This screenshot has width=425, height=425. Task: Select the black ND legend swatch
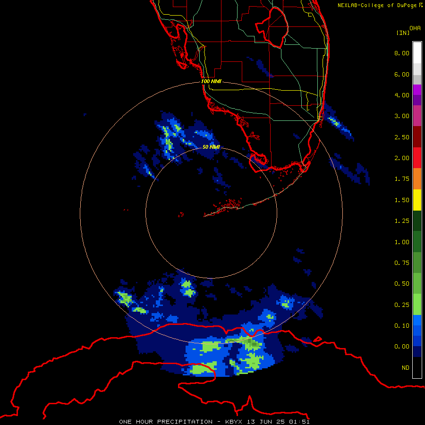[417, 367]
